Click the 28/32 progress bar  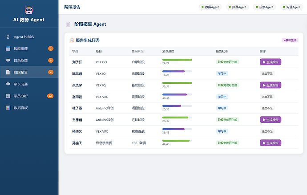[x=177, y=118]
